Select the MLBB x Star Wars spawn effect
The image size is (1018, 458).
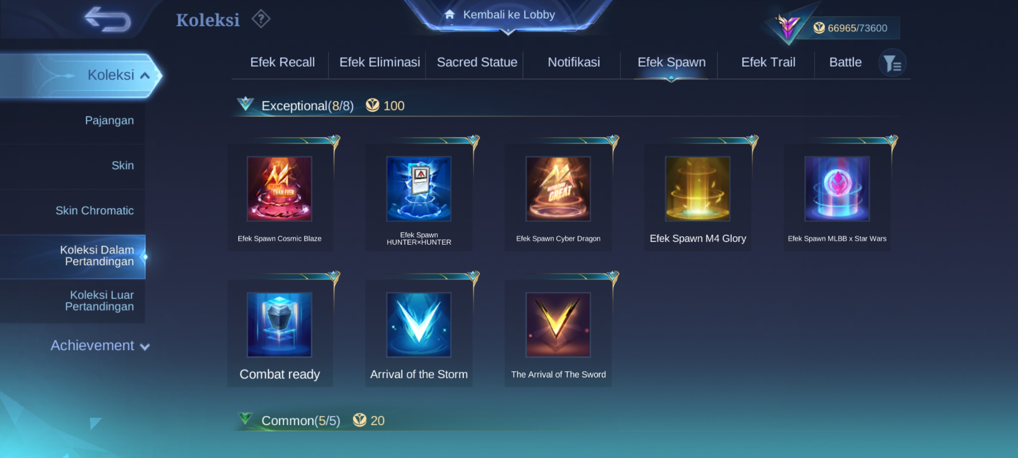[x=837, y=198]
